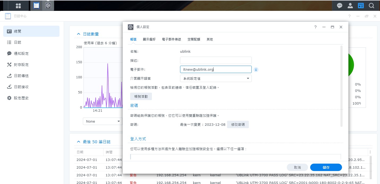Switch to the 顯示偏好 tab
Image resolution: width=380 pixels, height=184 pixels.
149,39
